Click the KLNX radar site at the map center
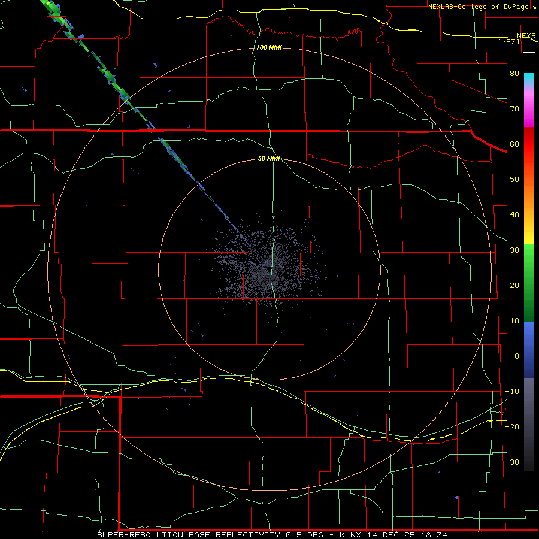Screen dimensions: 539x539 point(269,270)
